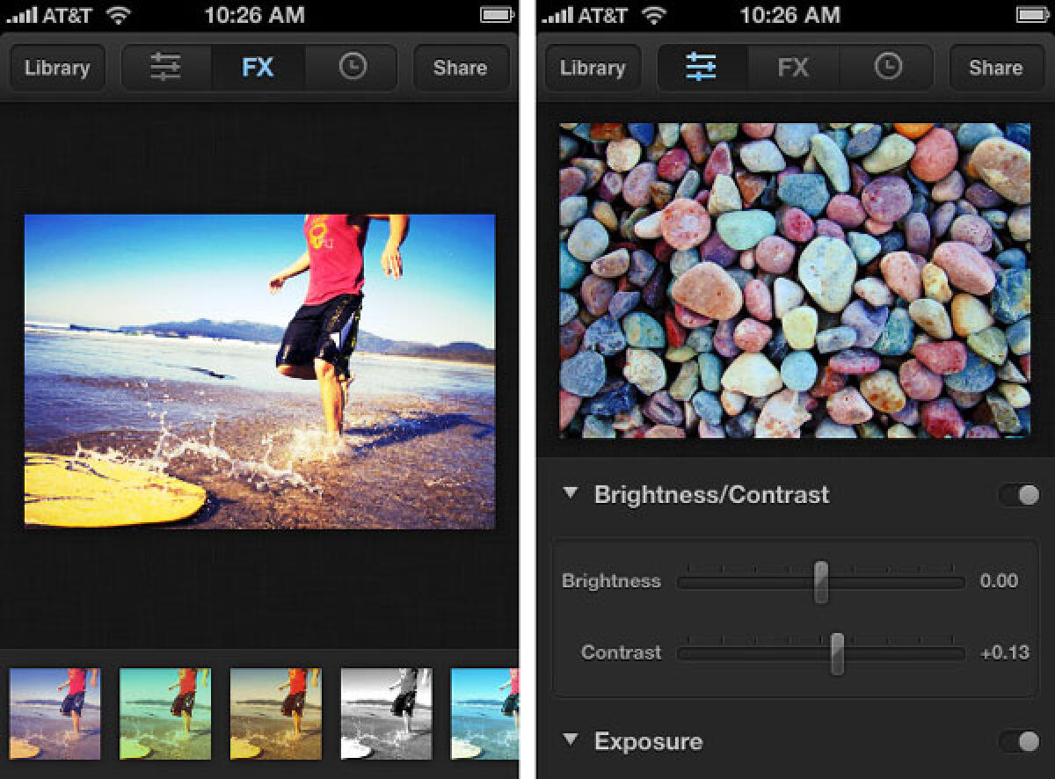The width and height of the screenshot is (1055, 779).
Task: Click the Brightness slider handle
Action: coord(820,581)
